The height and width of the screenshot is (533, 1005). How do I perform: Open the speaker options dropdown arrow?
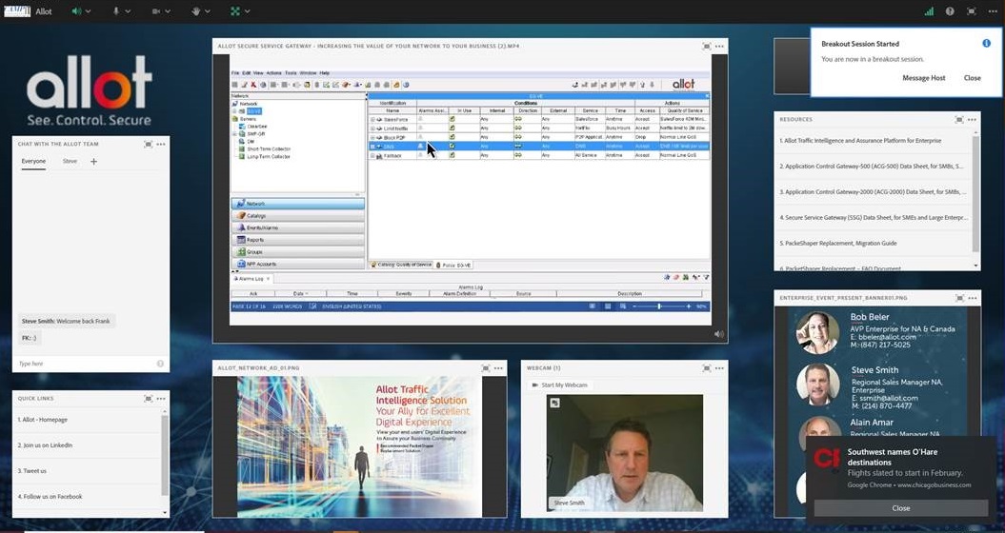[x=88, y=11]
